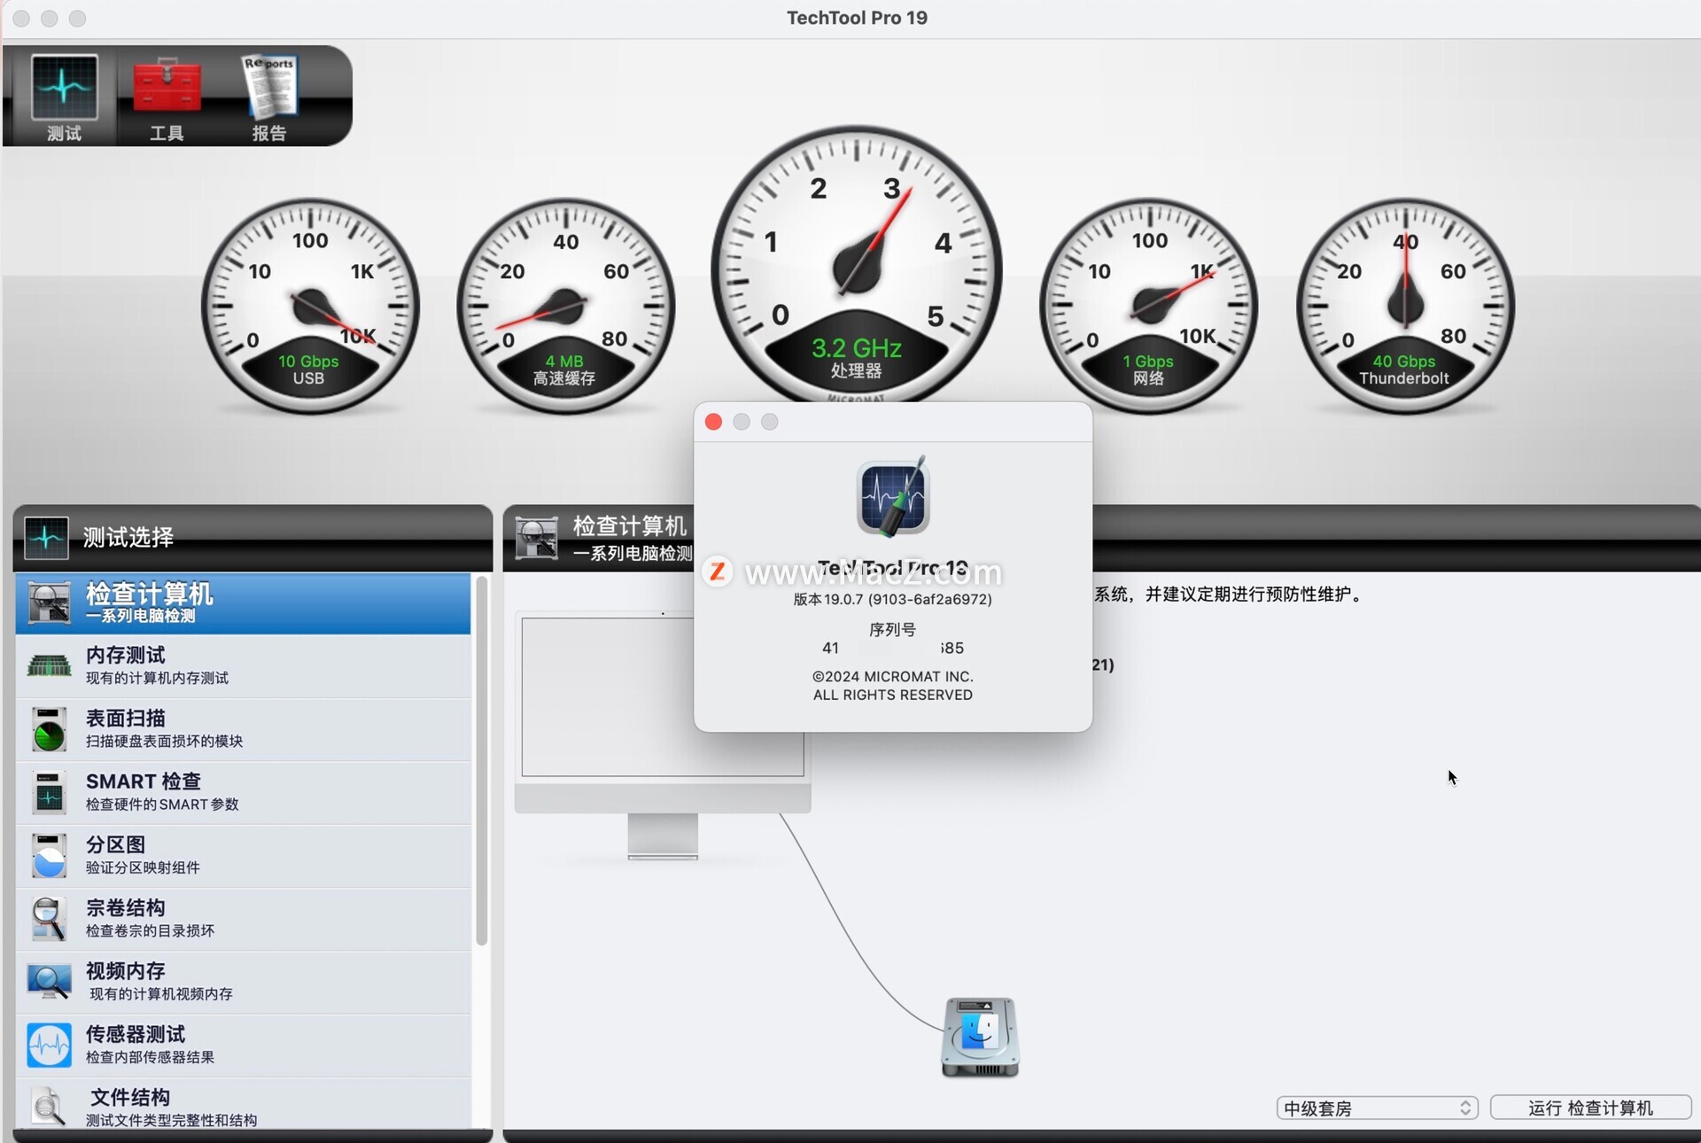Select 宗卷结构 volume structures row

pyautogui.click(x=243, y=919)
